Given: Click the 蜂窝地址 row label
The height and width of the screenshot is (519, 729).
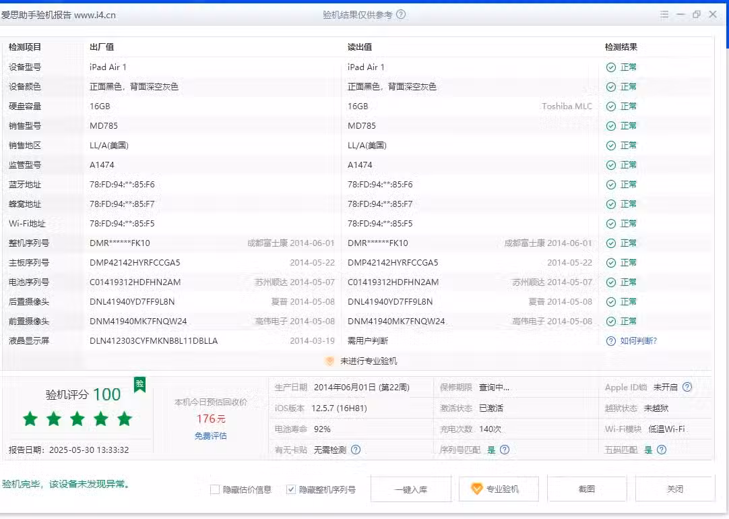Looking at the screenshot, I should [x=25, y=204].
